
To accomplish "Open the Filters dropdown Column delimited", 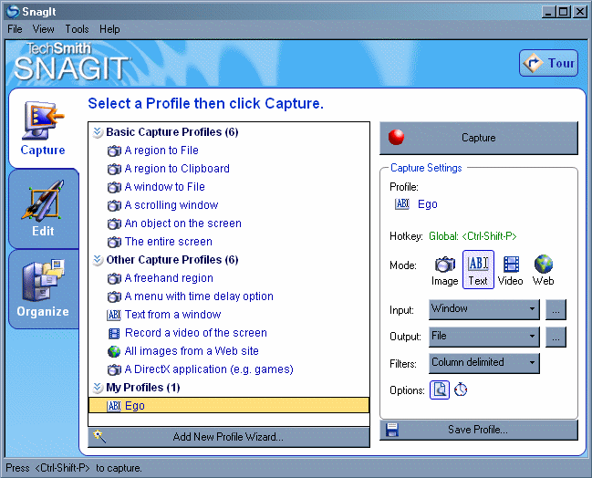I will [484, 363].
